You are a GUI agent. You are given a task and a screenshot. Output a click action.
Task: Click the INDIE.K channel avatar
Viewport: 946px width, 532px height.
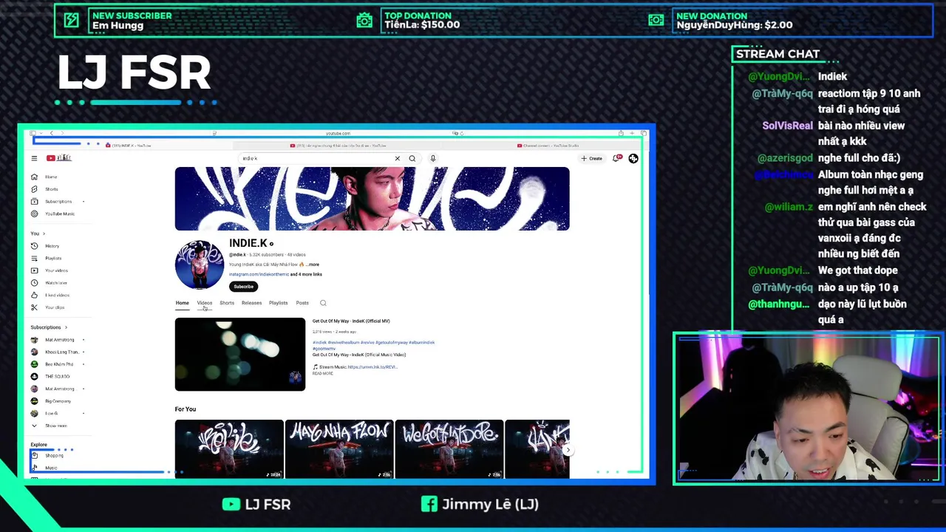coord(200,265)
